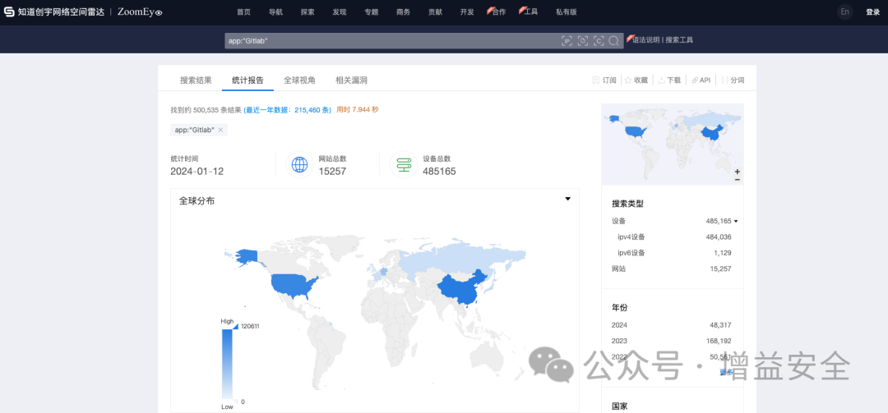Open 分词 tokenization tool
The height and width of the screenshot is (413, 888).
tap(733, 80)
